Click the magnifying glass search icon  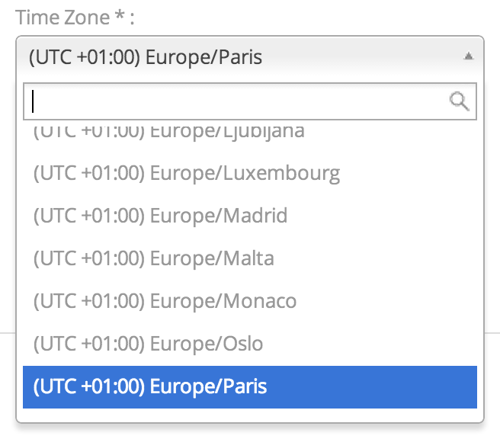coord(460,101)
